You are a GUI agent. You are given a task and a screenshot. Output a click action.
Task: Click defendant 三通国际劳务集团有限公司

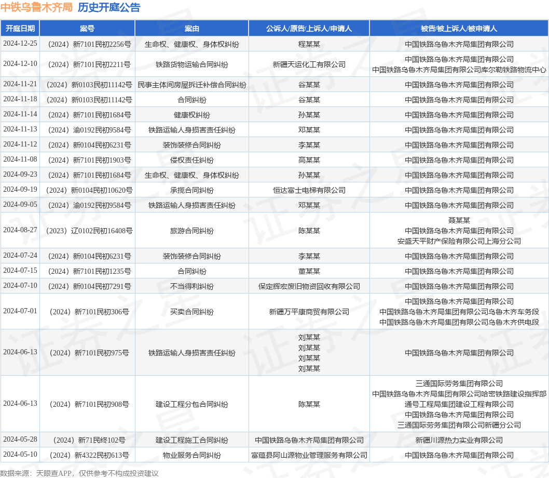tap(459, 383)
